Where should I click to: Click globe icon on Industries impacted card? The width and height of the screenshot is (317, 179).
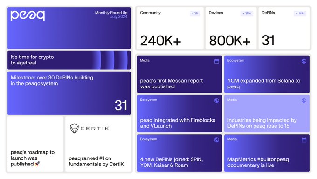point(304,100)
